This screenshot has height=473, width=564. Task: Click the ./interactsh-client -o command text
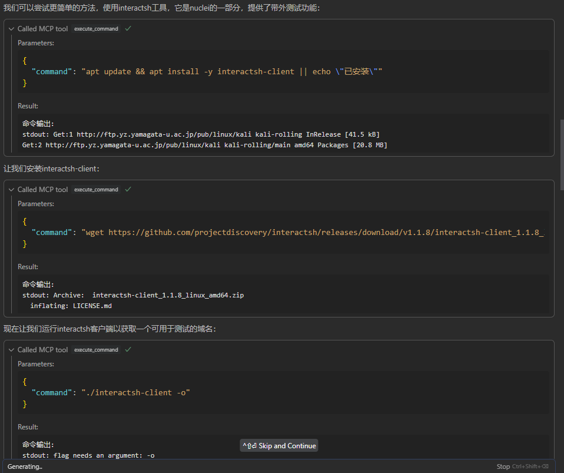click(135, 392)
